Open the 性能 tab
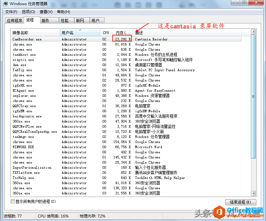Image resolution: width=266 pixels, height=221 pixels. tap(67, 21)
